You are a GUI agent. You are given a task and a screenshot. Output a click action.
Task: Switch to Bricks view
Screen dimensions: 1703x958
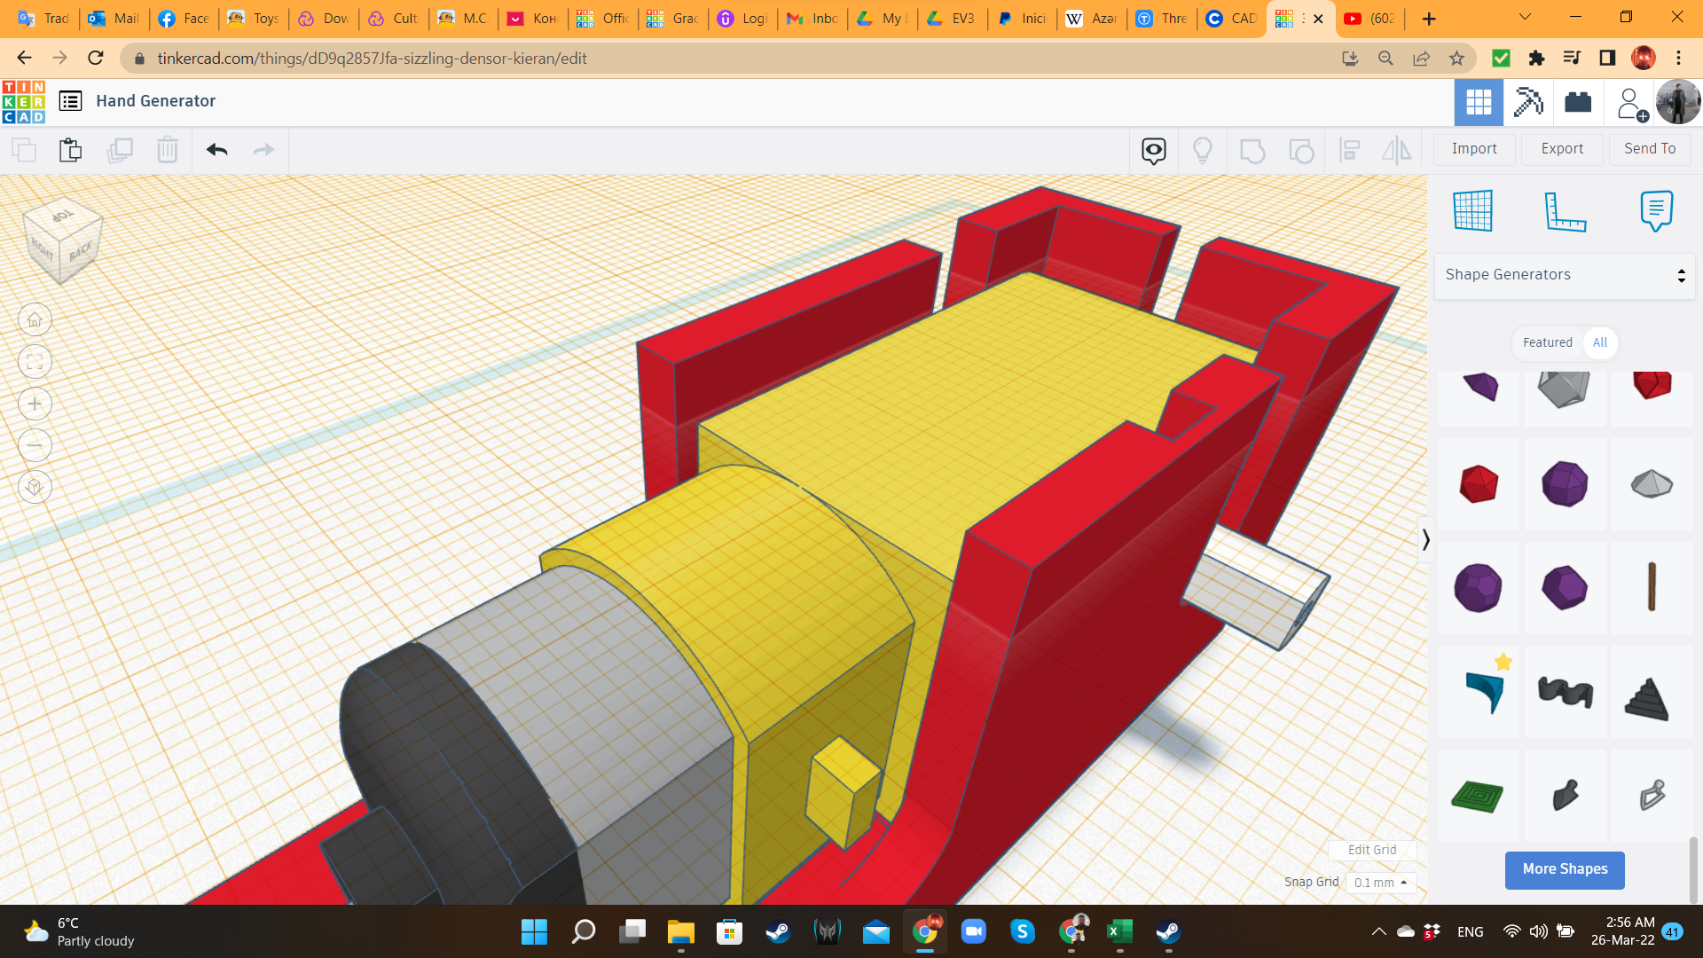point(1580,101)
